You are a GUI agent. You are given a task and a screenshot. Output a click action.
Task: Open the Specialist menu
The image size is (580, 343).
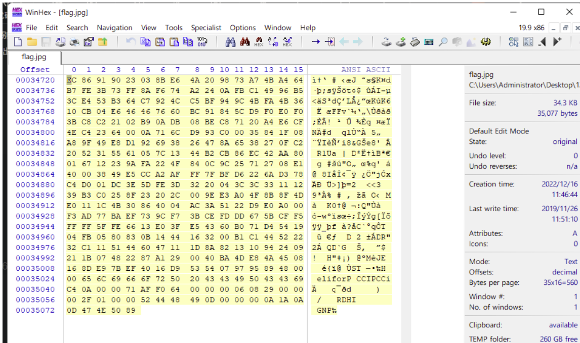(206, 28)
